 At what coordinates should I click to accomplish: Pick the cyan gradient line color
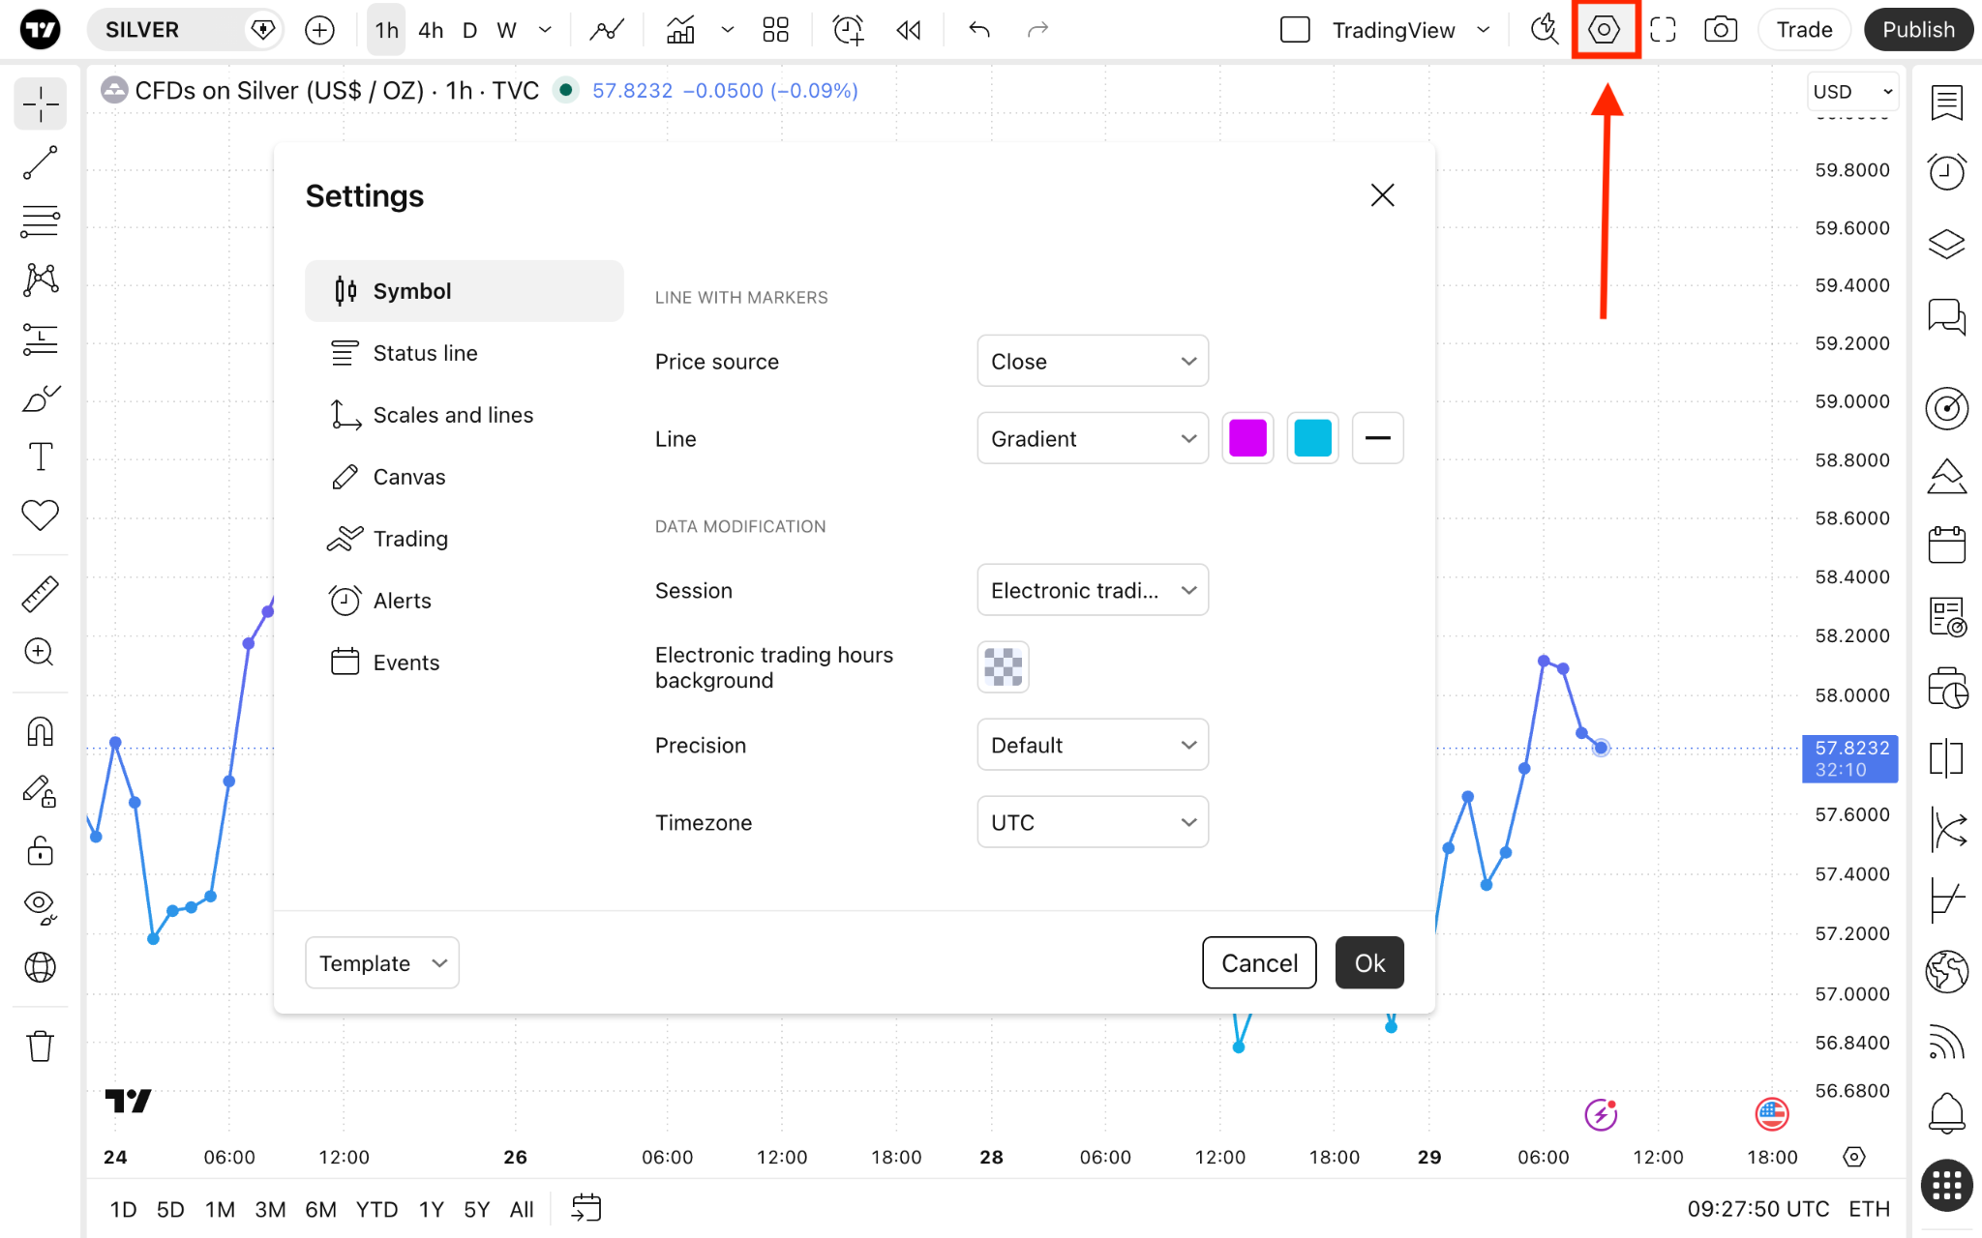click(1312, 438)
